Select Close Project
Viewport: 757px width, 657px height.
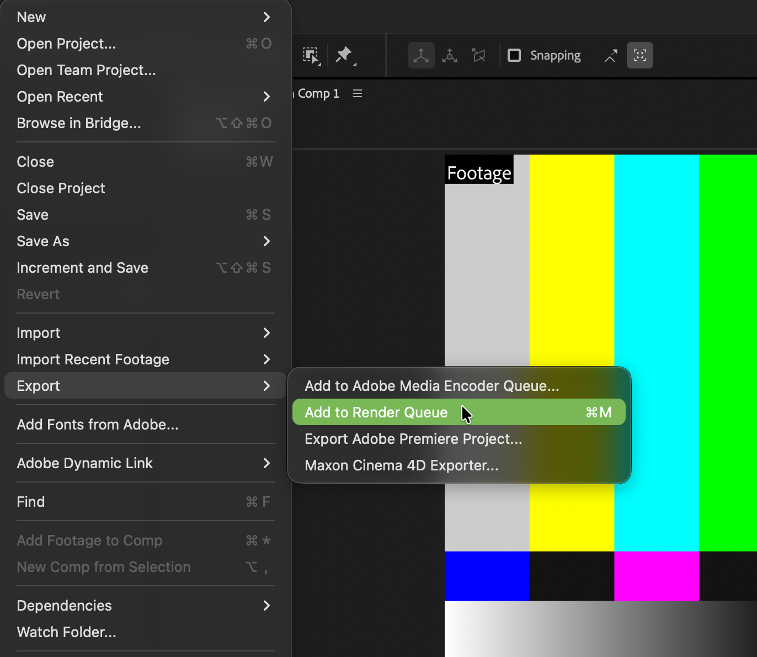coord(145,188)
